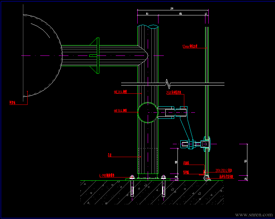Viewport: 275px width, 219px height.
Task: Click the 12mm glass annotation label
Action: pyautogui.click(x=190, y=46)
